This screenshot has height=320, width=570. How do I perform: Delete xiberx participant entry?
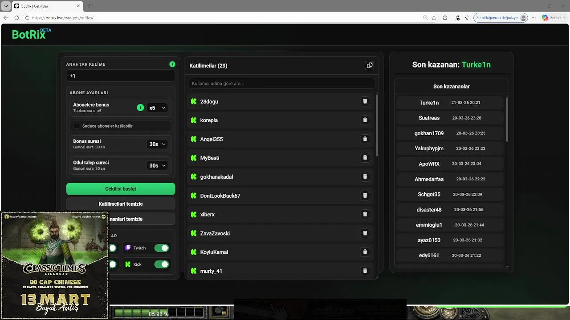(365, 214)
